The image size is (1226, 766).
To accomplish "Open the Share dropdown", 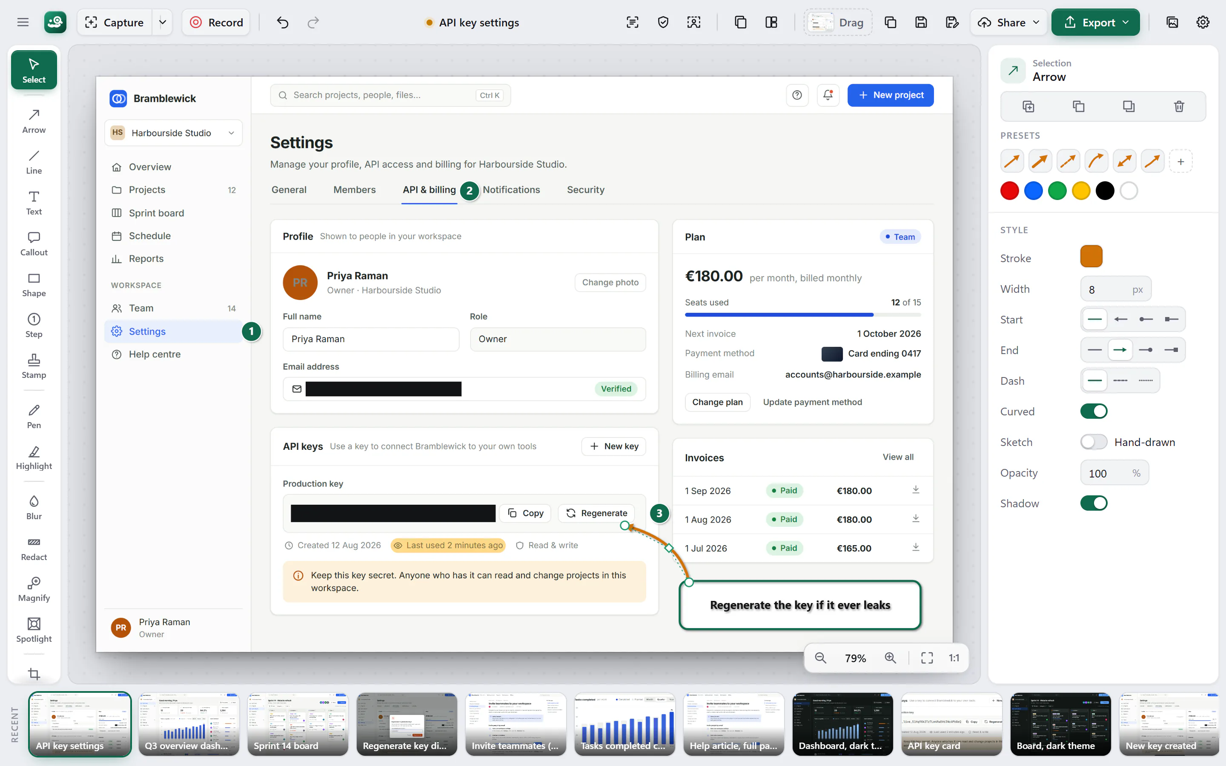I will pos(1008,22).
